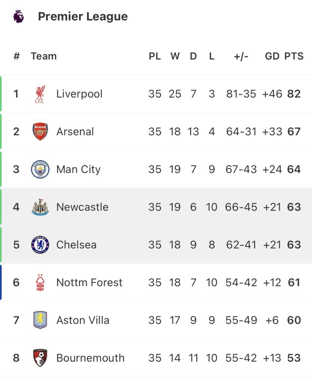The width and height of the screenshot is (312, 377).
Task: Open the Liverpool club crest
Action: [40, 94]
